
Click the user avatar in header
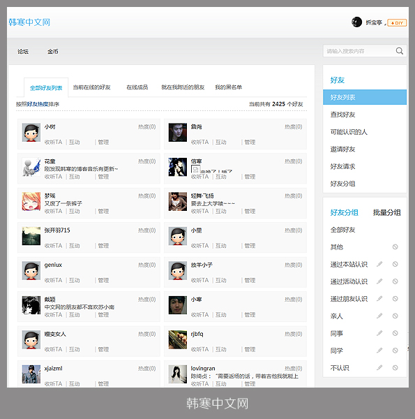pyautogui.click(x=356, y=22)
